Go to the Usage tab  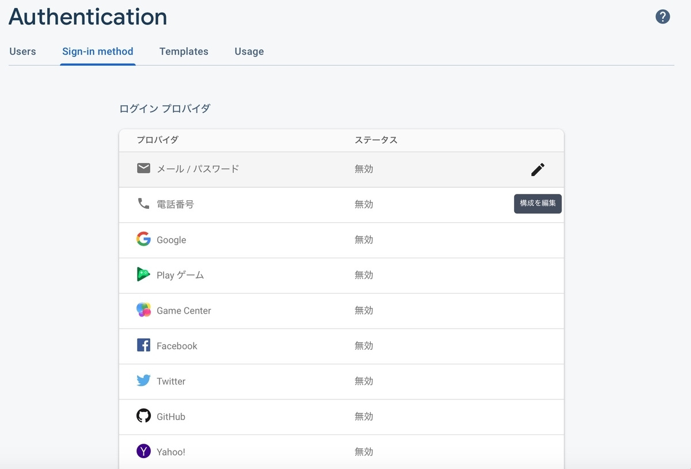click(249, 51)
